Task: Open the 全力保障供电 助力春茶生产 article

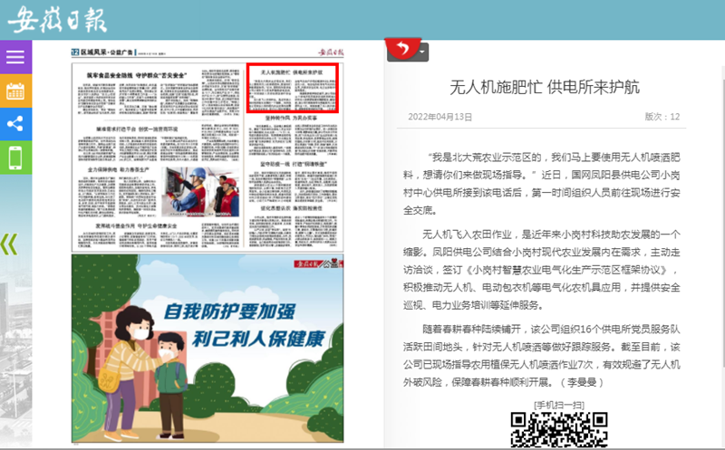Action: click(x=119, y=170)
